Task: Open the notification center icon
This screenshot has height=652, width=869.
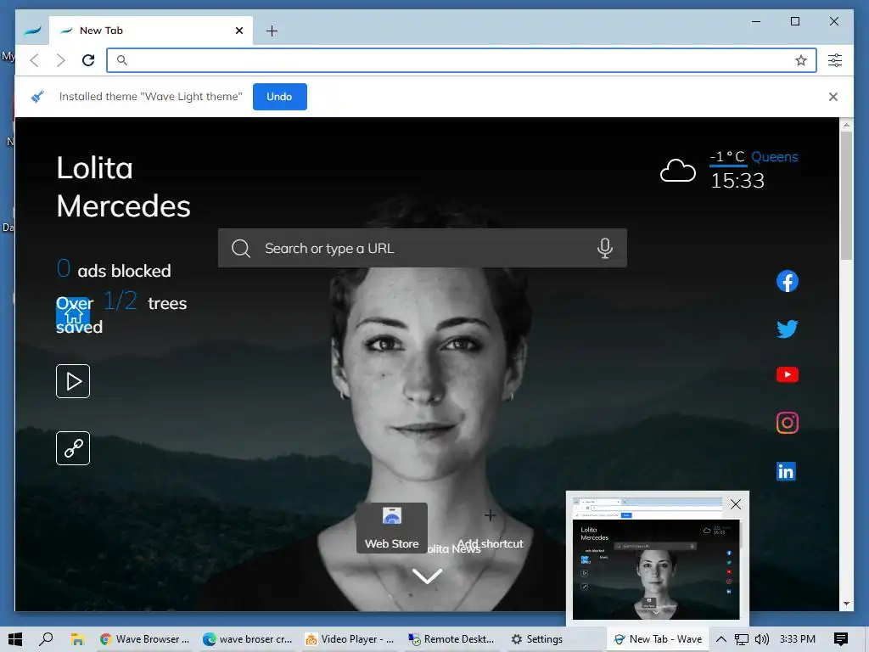Action: click(841, 639)
